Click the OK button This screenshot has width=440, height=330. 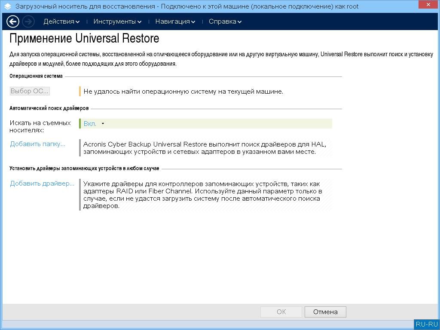pos(281,312)
